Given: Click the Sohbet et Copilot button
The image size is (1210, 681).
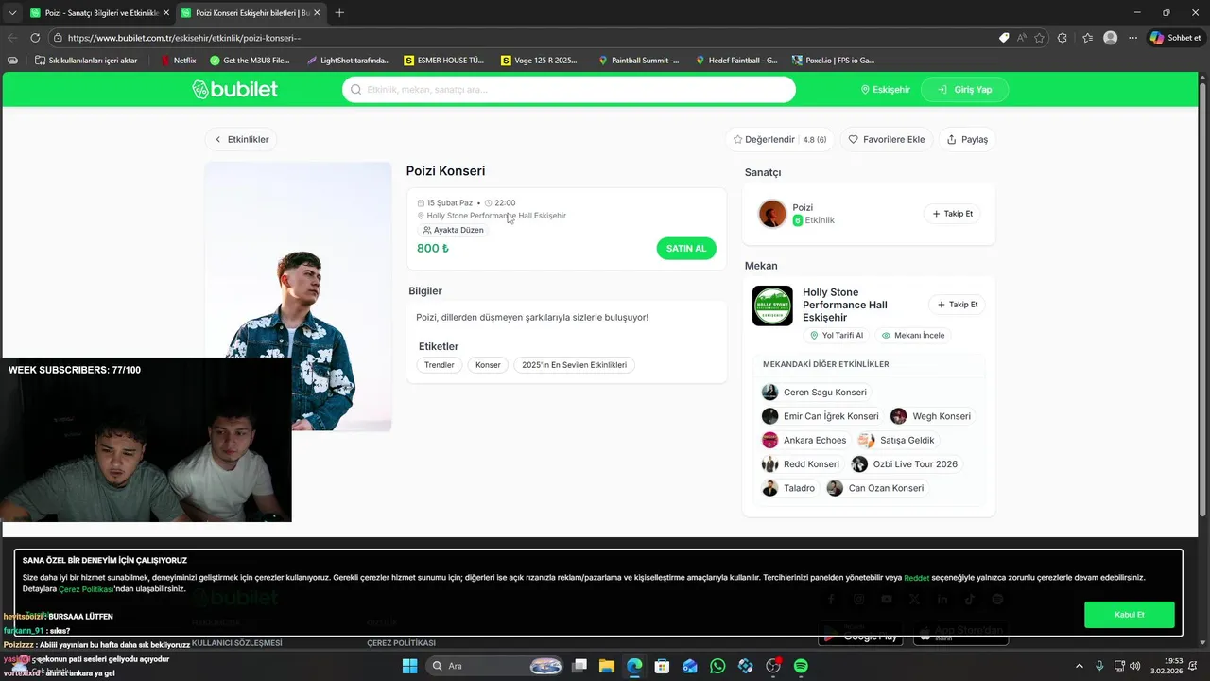Looking at the screenshot, I should [1175, 38].
